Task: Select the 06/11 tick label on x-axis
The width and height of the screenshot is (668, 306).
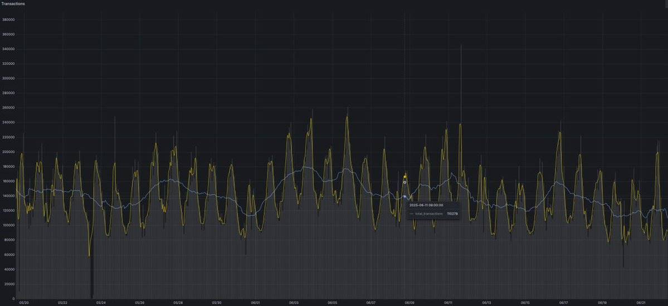Action: pyautogui.click(x=448, y=303)
